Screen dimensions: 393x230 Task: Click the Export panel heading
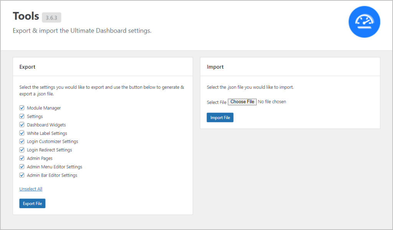tap(27, 67)
